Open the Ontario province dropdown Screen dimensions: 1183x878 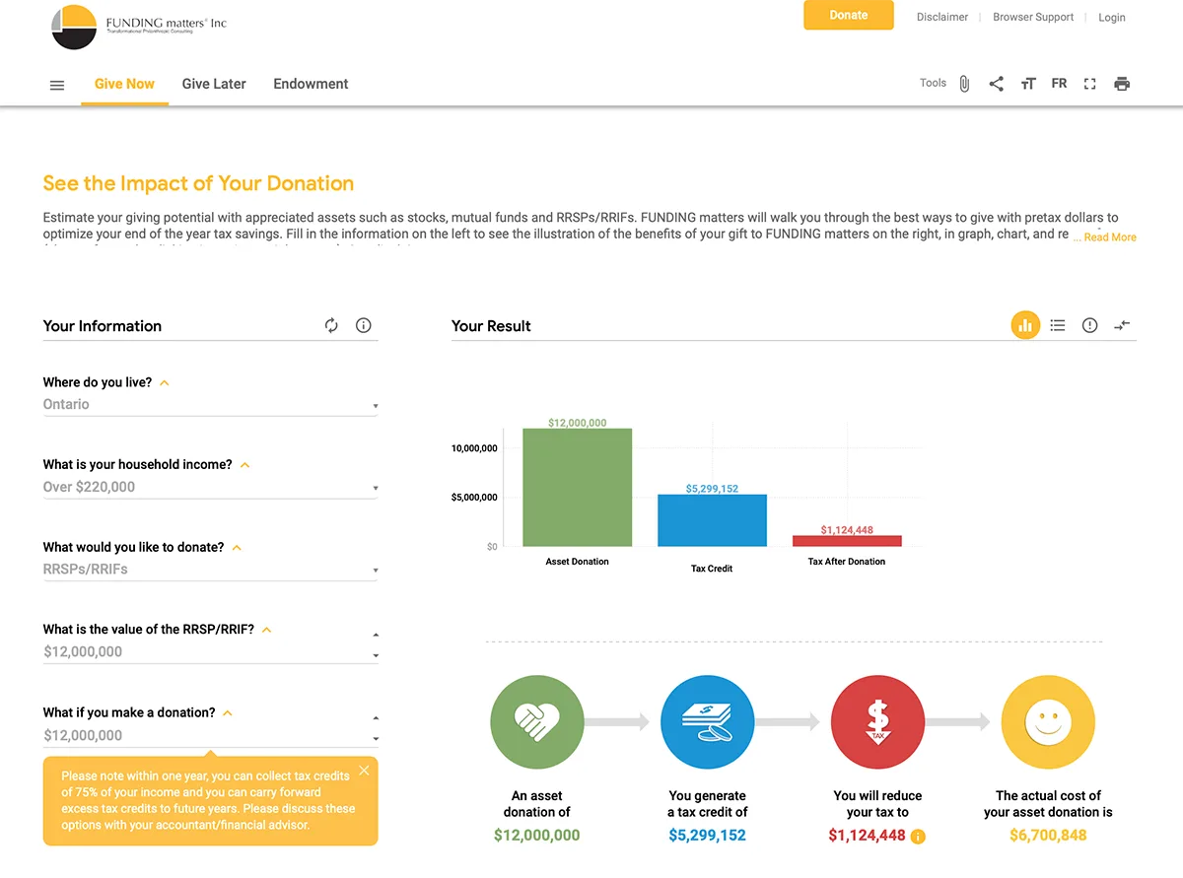click(210, 405)
